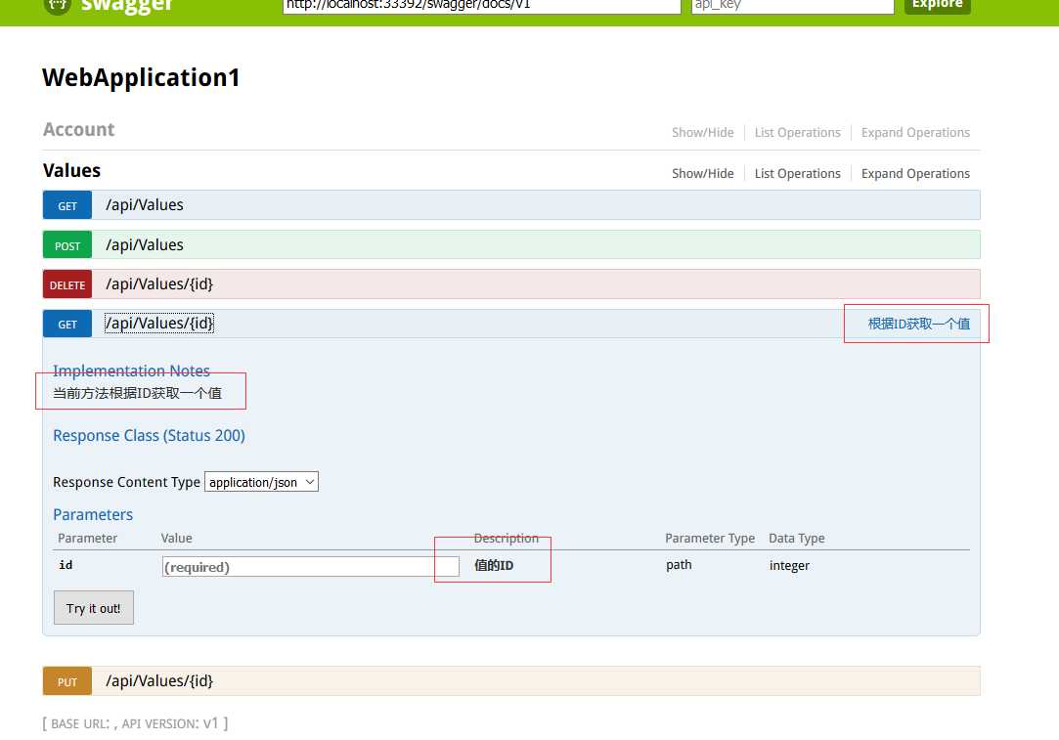This screenshot has height=740, width=1059.
Task: Click the Data Type column header
Action: 796,538
